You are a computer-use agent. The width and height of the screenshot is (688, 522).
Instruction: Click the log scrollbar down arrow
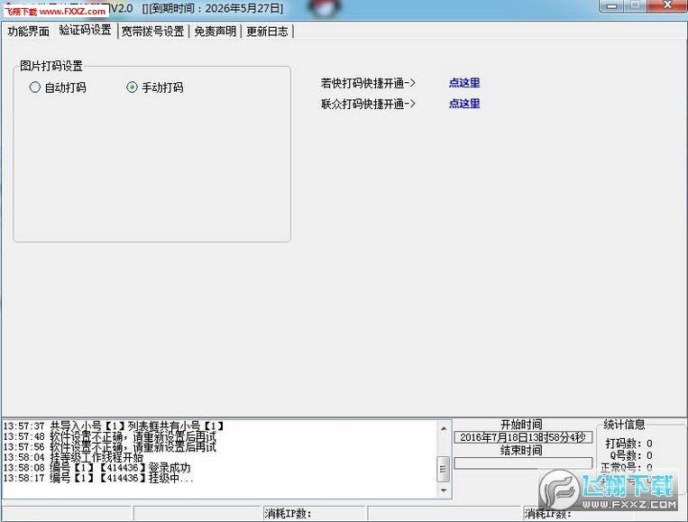(x=444, y=490)
